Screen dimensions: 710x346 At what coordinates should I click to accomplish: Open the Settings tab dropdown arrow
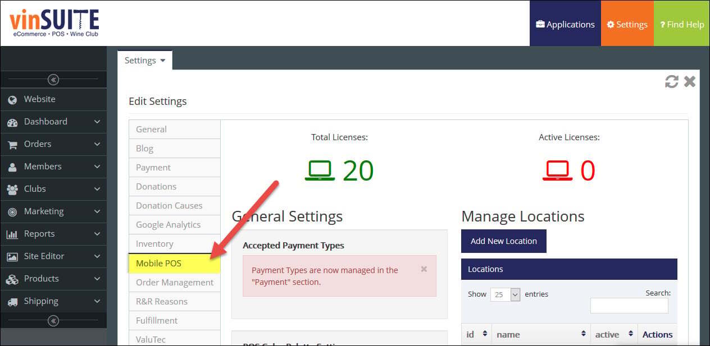click(162, 61)
